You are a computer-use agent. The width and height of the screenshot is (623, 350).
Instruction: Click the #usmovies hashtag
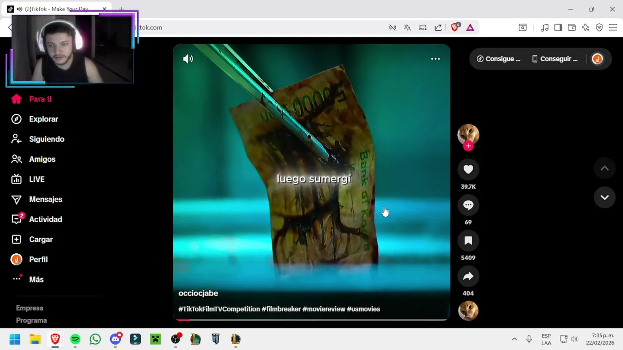click(364, 309)
